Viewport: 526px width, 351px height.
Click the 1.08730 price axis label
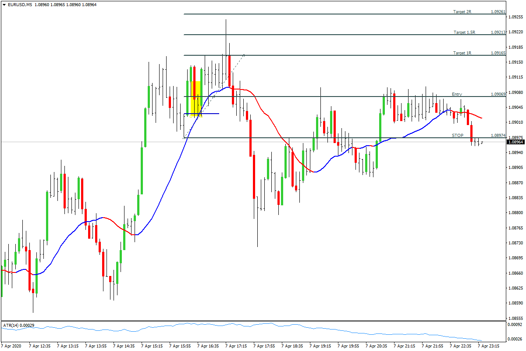(516, 243)
